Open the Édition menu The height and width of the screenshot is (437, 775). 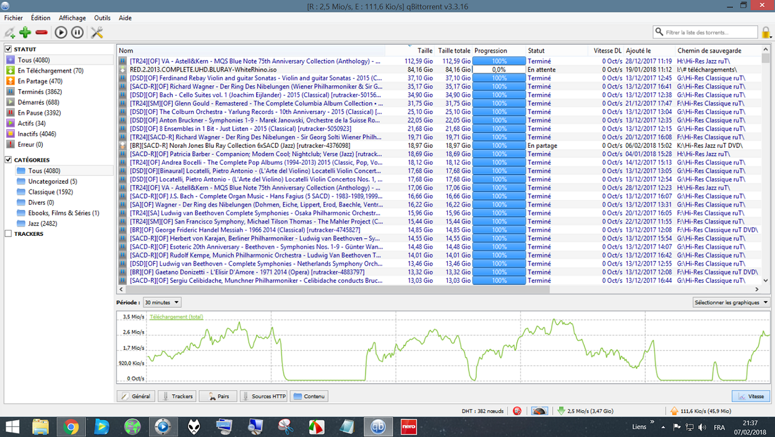click(x=41, y=18)
